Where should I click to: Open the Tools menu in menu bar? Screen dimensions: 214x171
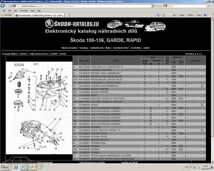[x=32, y=11]
